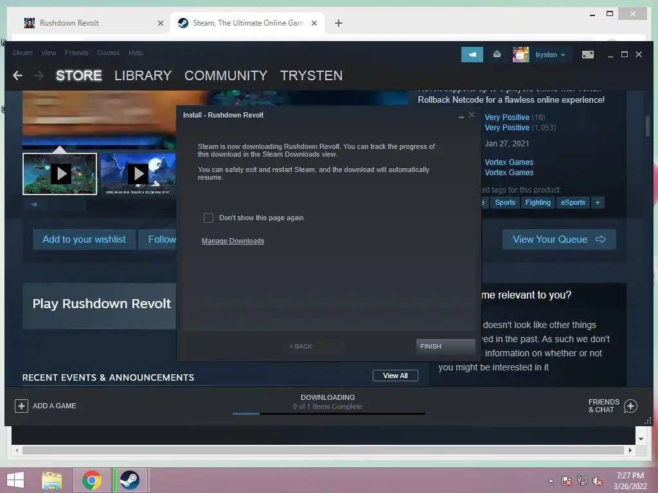This screenshot has height=493, width=658.
Task: Play the first trailer thumbnail
Action: pos(60,173)
